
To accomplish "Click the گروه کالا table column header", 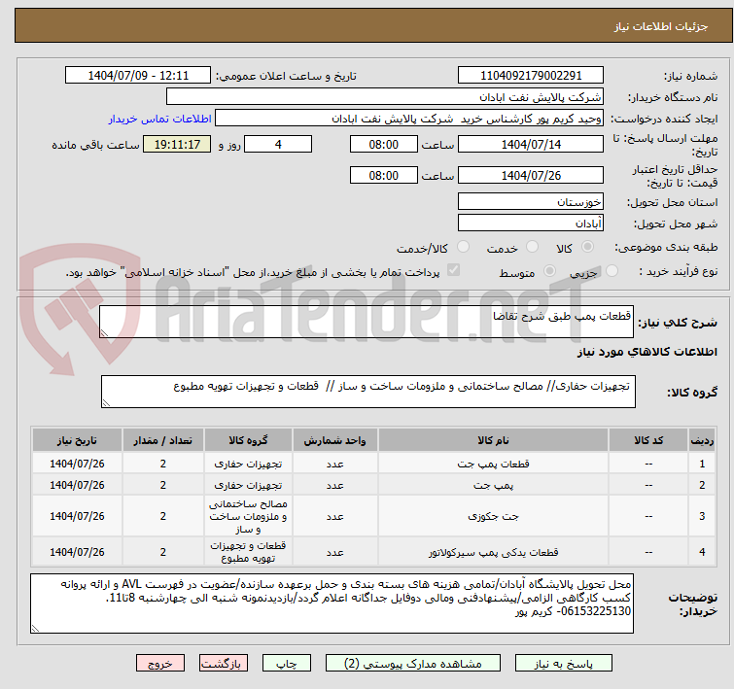I will [248, 440].
